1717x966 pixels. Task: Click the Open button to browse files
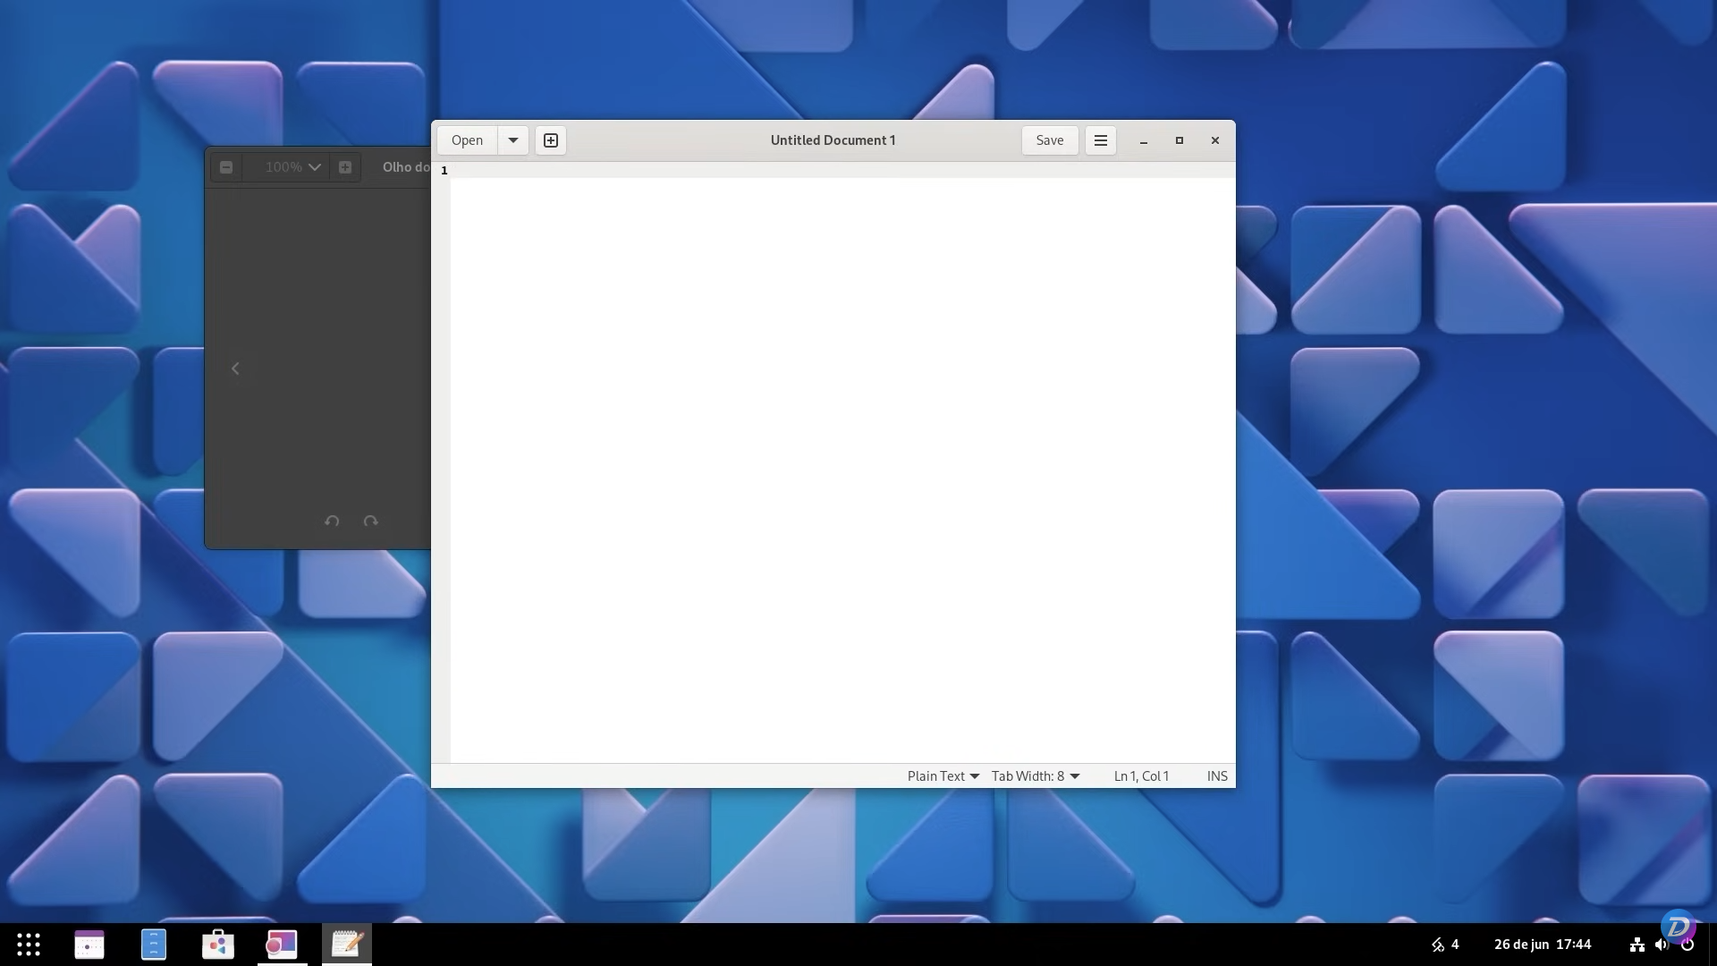pyautogui.click(x=467, y=140)
